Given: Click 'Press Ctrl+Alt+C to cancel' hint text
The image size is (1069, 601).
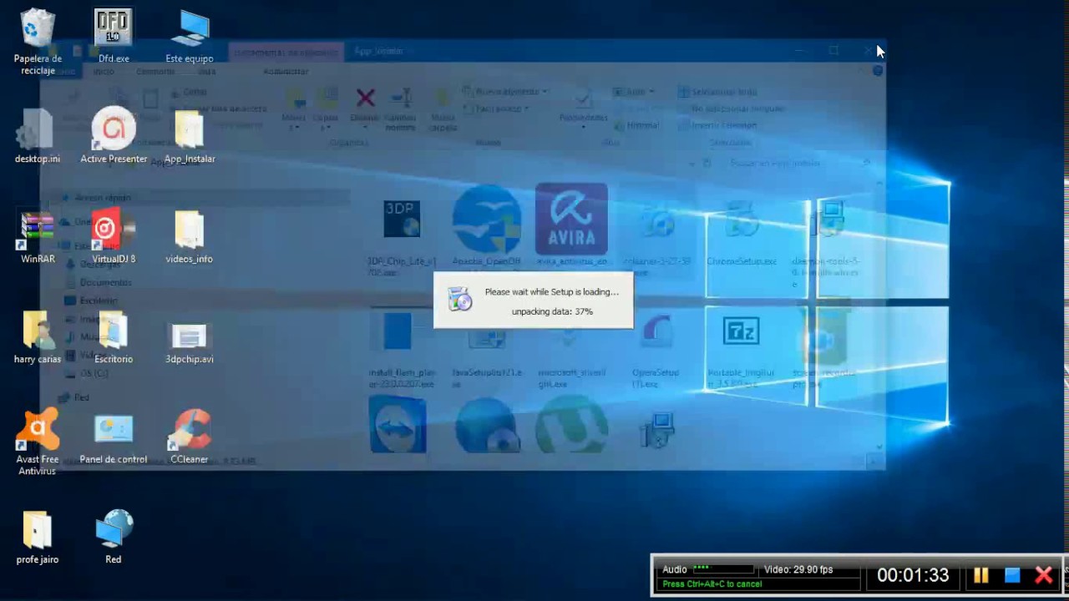Looking at the screenshot, I should click(x=712, y=584).
